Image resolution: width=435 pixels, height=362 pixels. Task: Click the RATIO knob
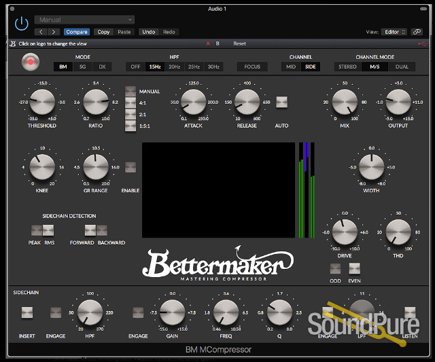tap(96, 102)
